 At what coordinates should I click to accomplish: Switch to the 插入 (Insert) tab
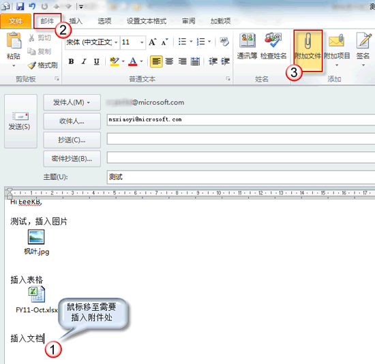[x=76, y=21]
